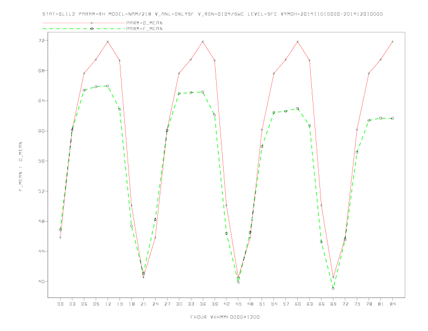Click the x-axis tick label 06
This screenshot has height=331, width=428.
coord(84,304)
